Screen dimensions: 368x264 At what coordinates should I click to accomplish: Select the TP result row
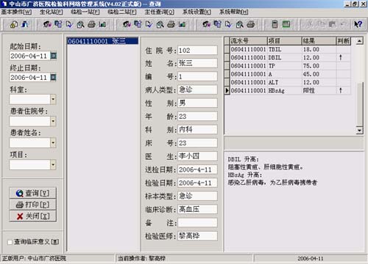pos(288,66)
